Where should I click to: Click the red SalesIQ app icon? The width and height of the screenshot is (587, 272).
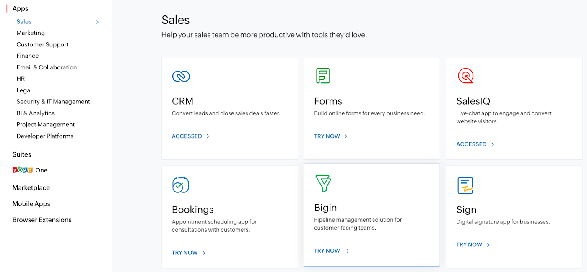click(x=465, y=76)
